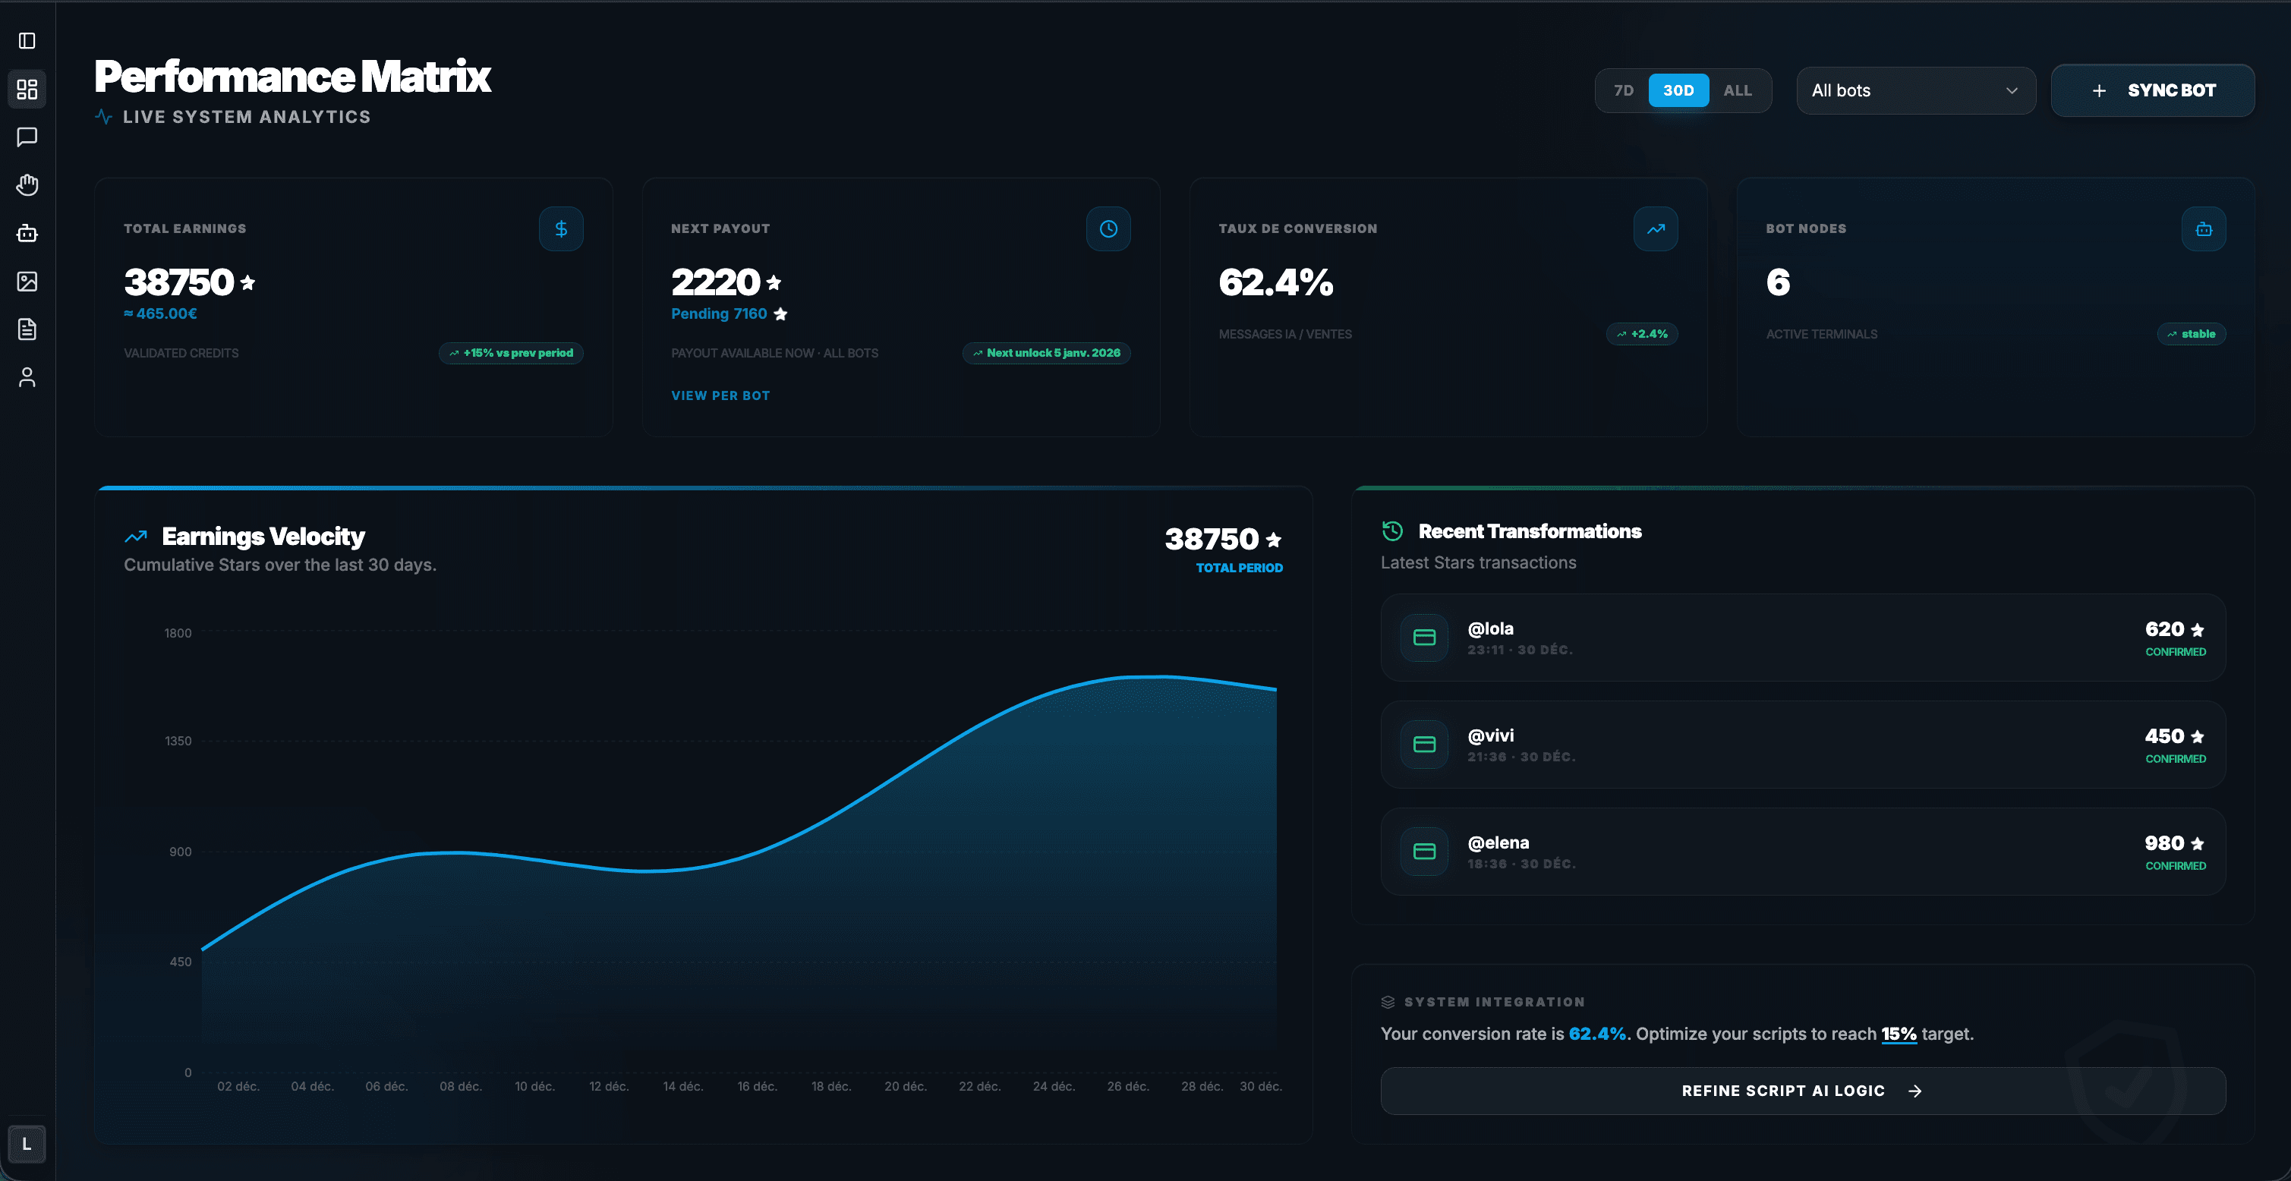Open the All bots dropdown

pyautogui.click(x=1916, y=90)
